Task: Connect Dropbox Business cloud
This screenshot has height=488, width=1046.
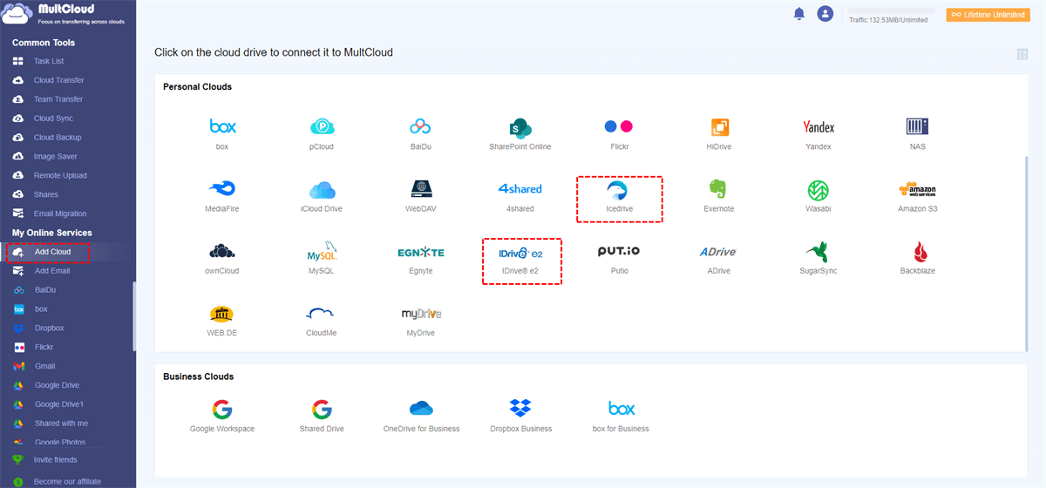Action: (521, 414)
